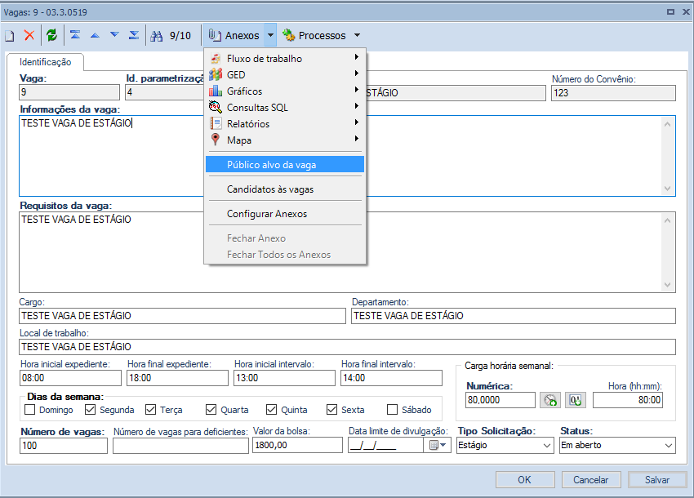
Task: Click the Cancelar button
Action: pos(591,480)
